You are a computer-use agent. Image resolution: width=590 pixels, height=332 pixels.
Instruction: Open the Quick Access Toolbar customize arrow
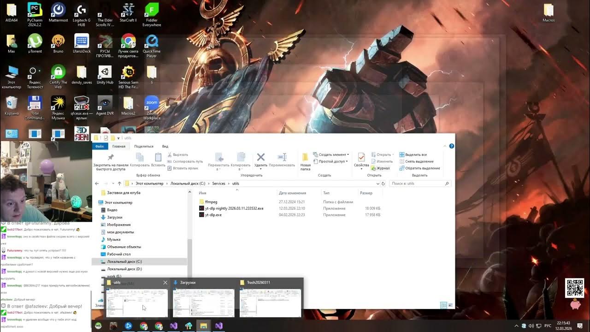point(118,138)
